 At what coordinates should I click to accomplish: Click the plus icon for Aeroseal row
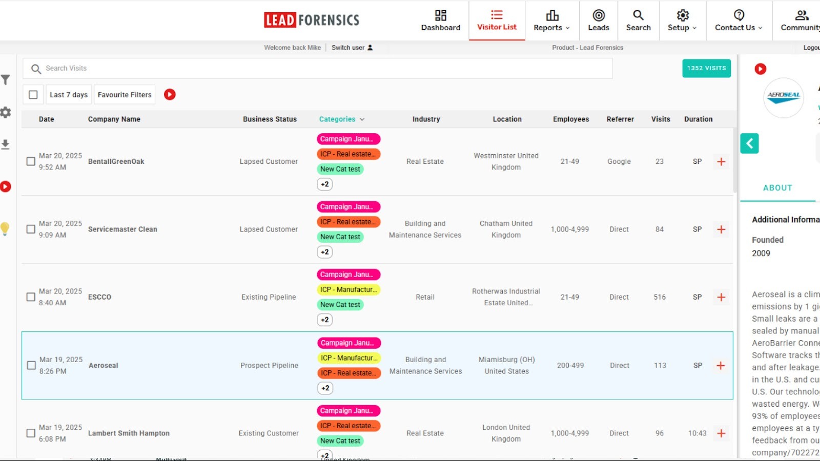click(x=721, y=365)
